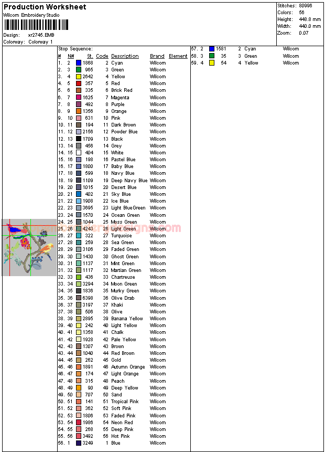
Task: Click the Orange color swatch in row 8
Action: point(79,111)
